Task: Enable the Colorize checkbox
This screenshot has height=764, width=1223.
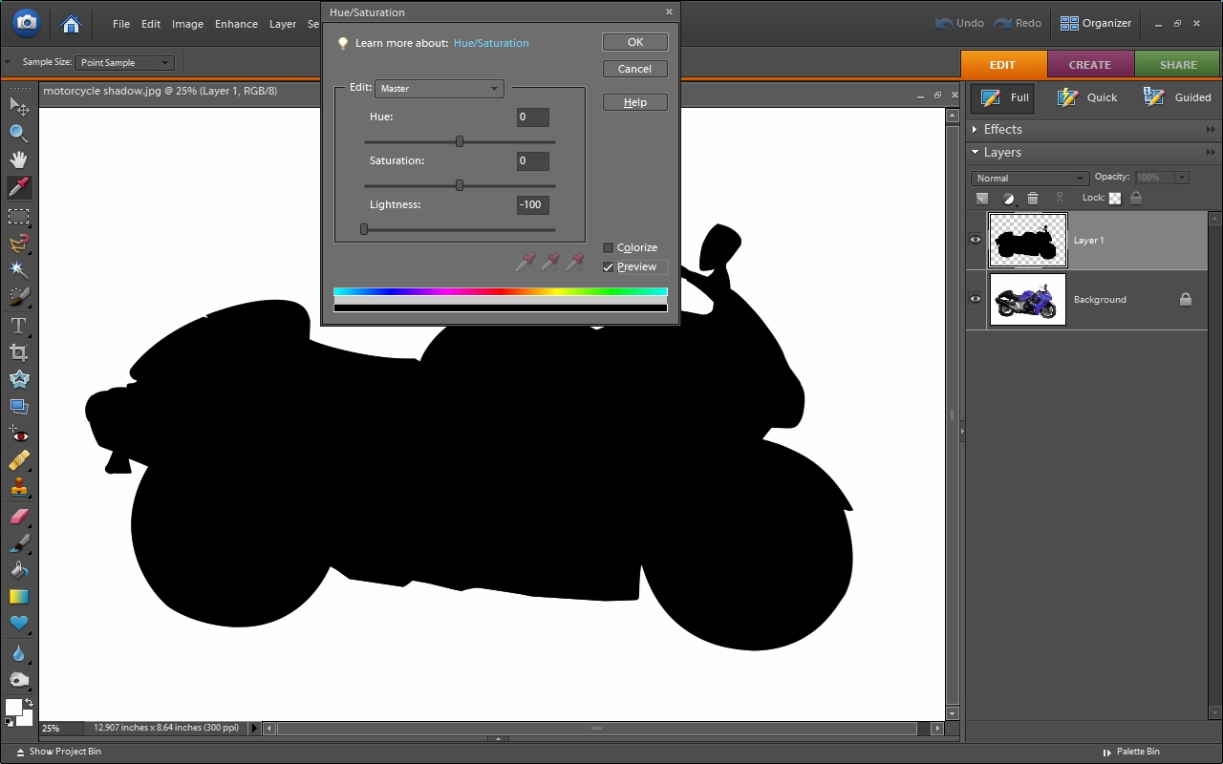Action: click(608, 247)
